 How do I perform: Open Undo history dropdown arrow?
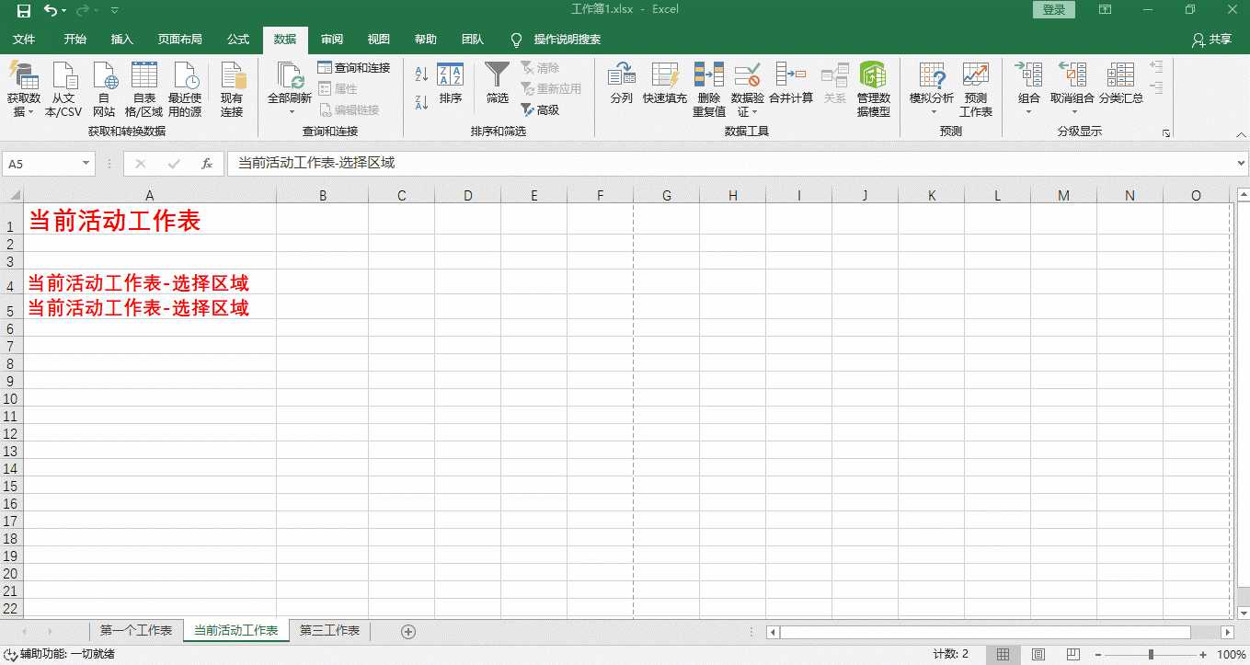click(63, 10)
